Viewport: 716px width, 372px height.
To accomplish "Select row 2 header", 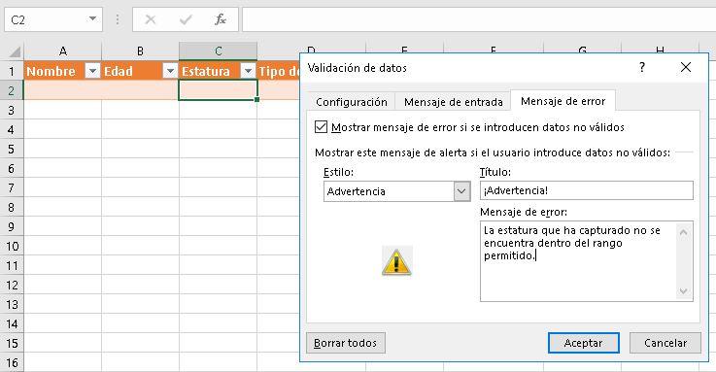I will point(12,91).
